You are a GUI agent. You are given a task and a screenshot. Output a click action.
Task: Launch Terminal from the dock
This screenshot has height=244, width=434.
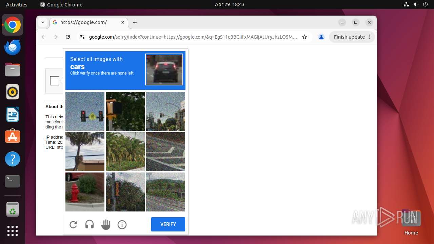[x=13, y=181]
